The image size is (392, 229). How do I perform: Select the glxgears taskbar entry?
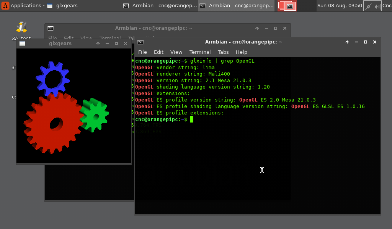pyautogui.click(x=62, y=5)
